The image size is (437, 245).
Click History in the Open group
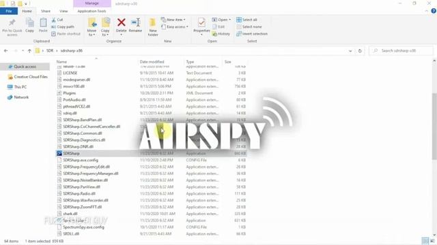(x=221, y=33)
